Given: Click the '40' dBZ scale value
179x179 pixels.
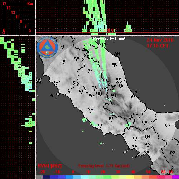Looking at the screenshot, I should point(133,172).
